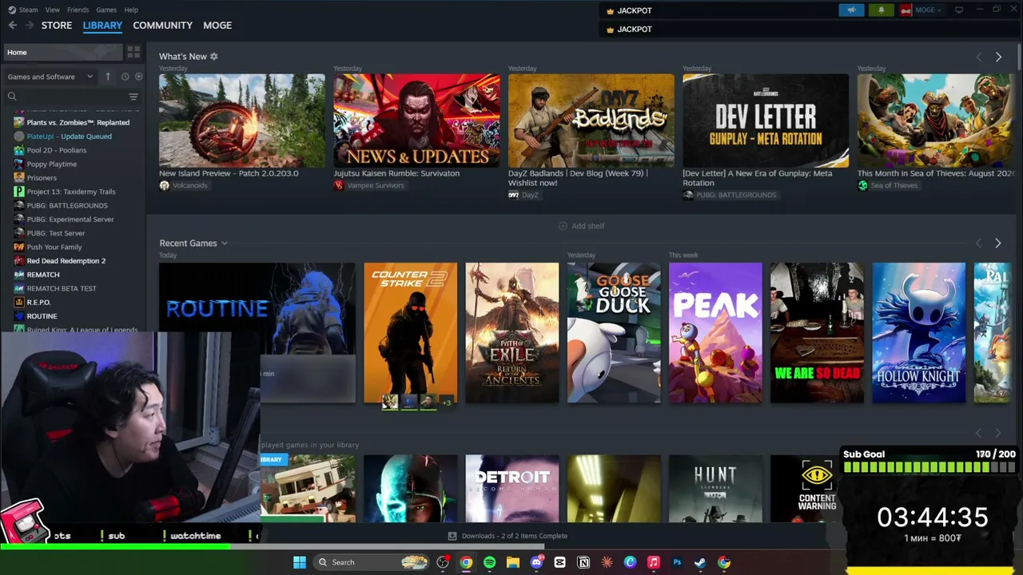Open File Explorer from the taskbar

513,562
